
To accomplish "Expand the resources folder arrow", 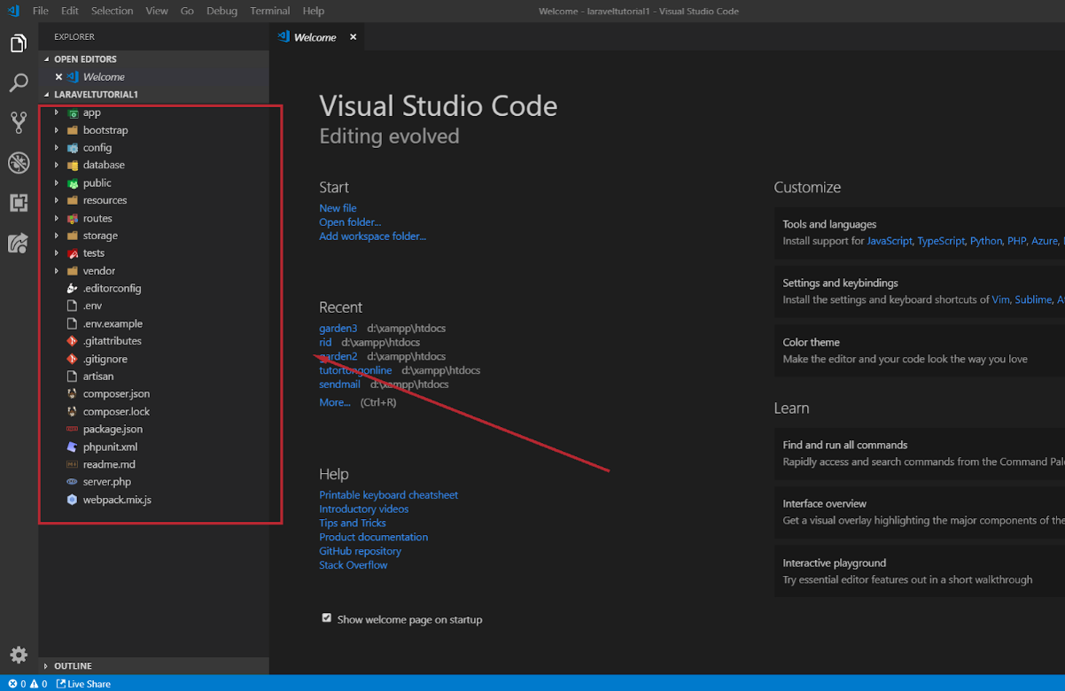I will [57, 200].
